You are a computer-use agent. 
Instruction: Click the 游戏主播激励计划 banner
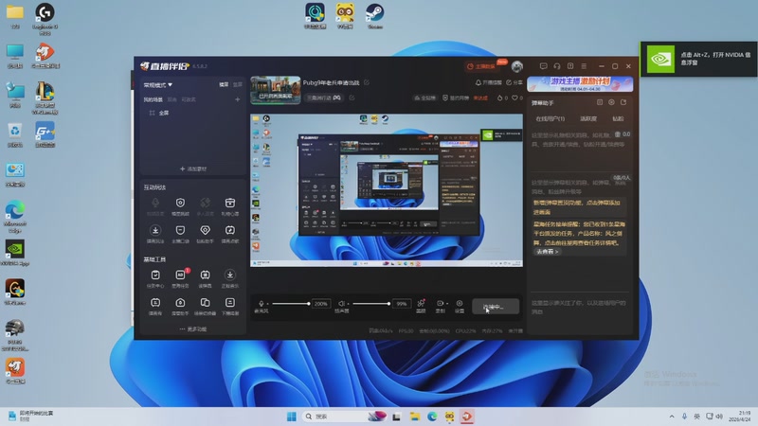click(580, 84)
